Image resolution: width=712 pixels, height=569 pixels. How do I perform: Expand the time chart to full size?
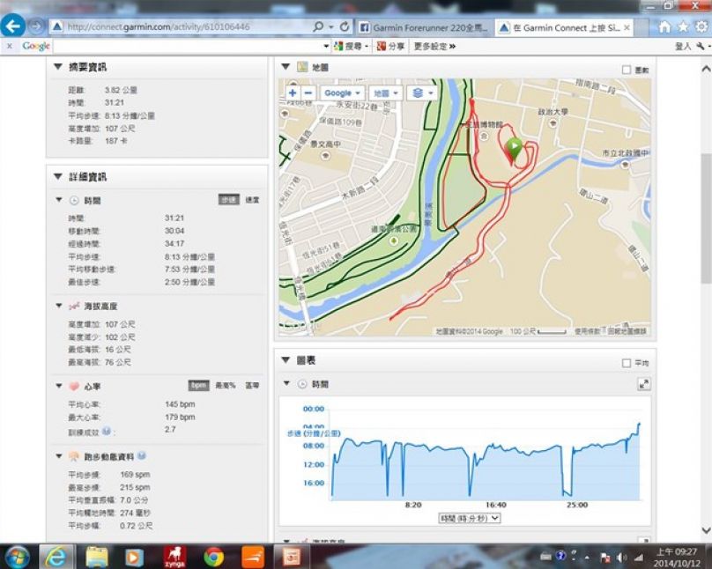(x=644, y=384)
